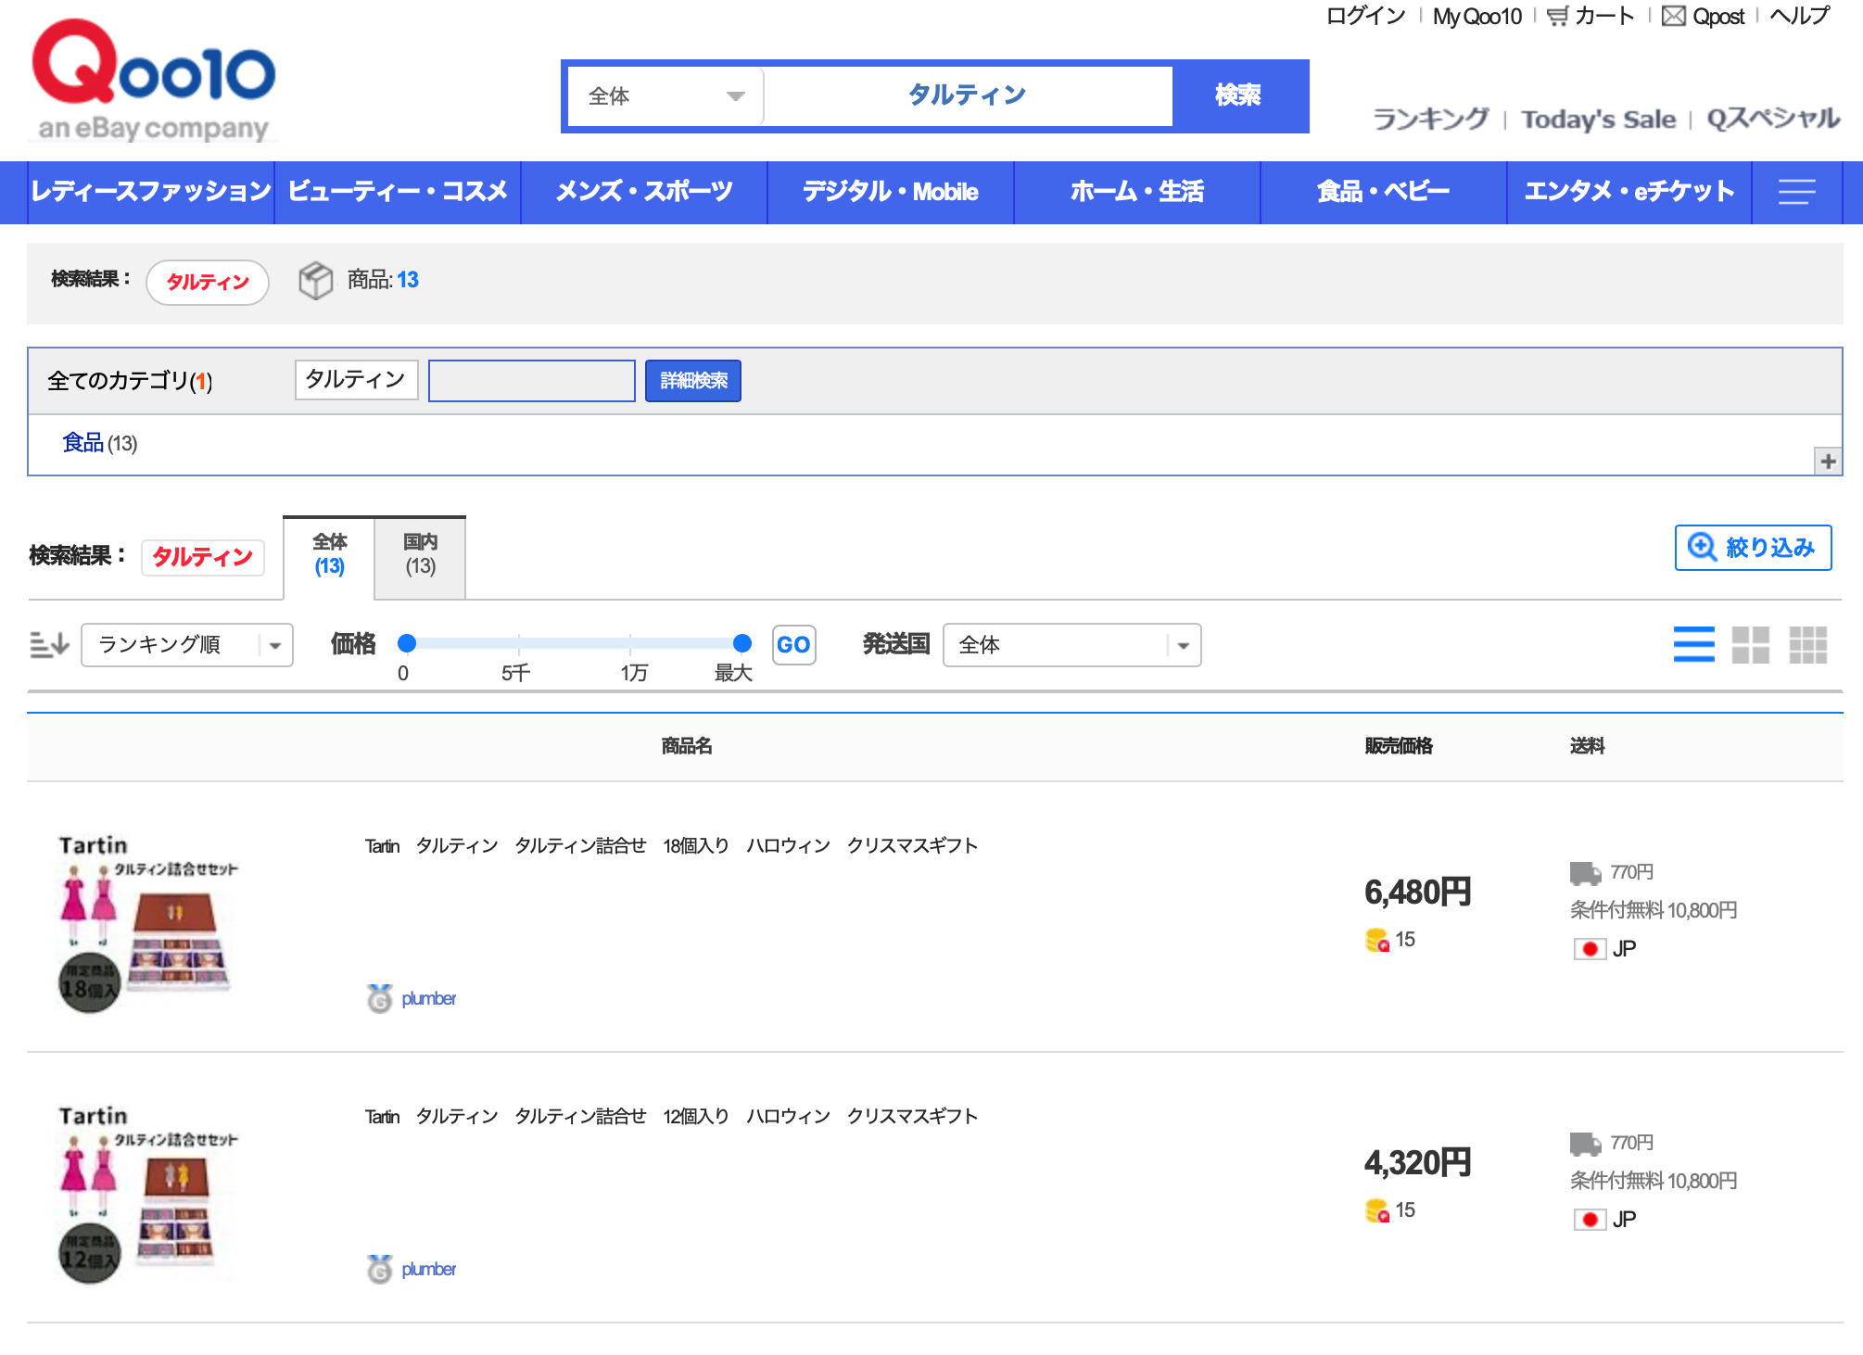Click the price slider track near 5千
The width and height of the screenshot is (1863, 1355).
coord(519,643)
